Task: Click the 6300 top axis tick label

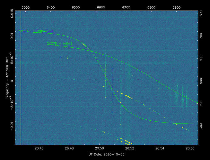Action: 25,7
